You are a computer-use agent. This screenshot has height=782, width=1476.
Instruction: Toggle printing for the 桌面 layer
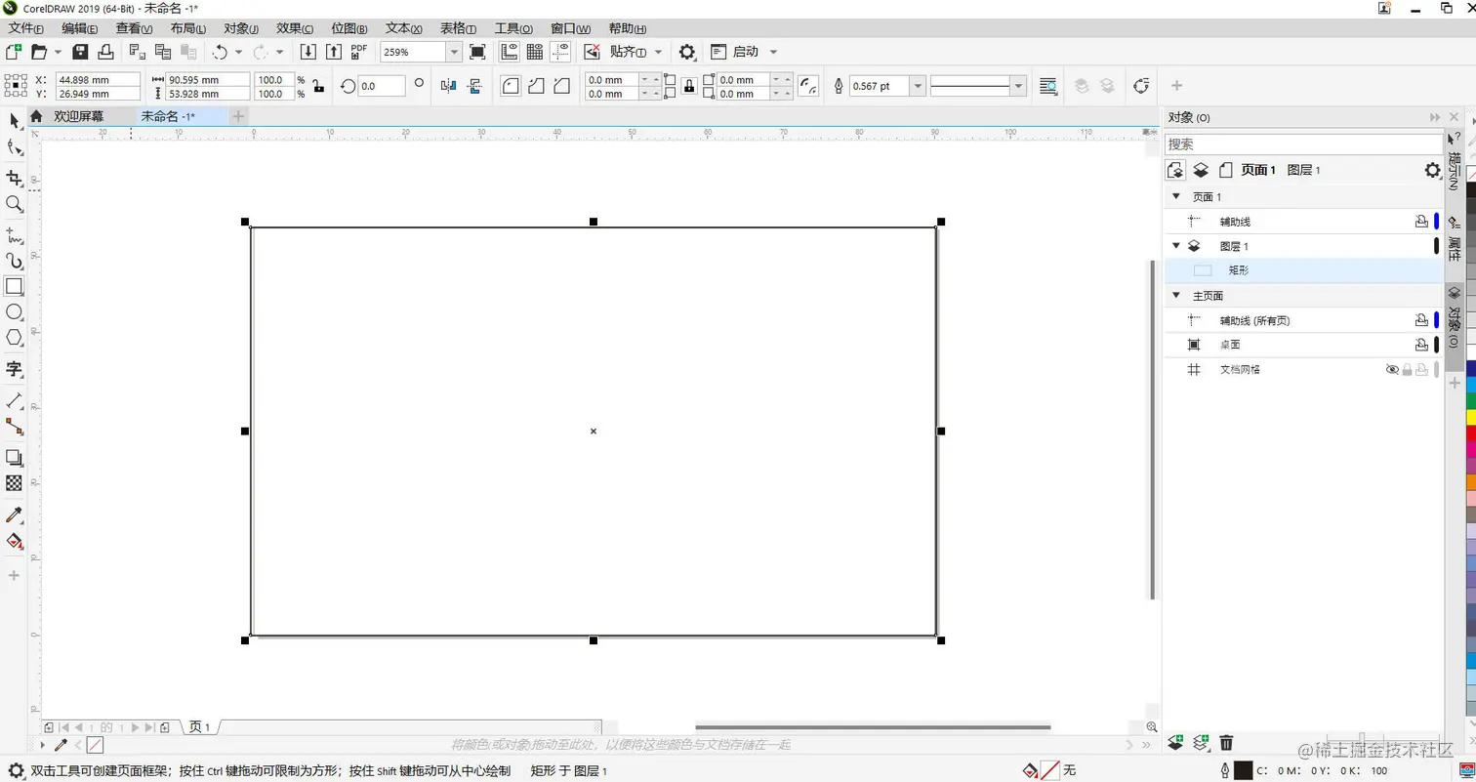pyautogui.click(x=1421, y=345)
